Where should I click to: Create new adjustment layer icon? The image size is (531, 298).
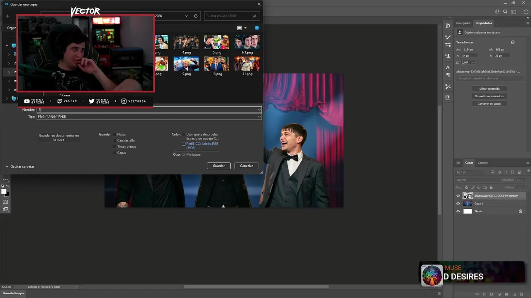[x=499, y=294]
